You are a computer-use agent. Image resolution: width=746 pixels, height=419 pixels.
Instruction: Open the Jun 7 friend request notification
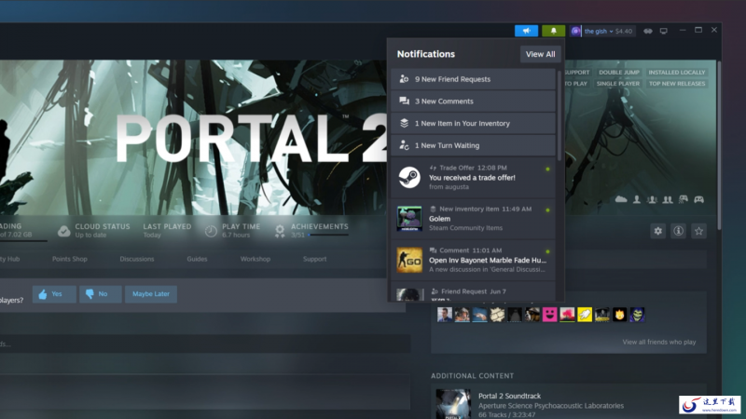[473, 291]
